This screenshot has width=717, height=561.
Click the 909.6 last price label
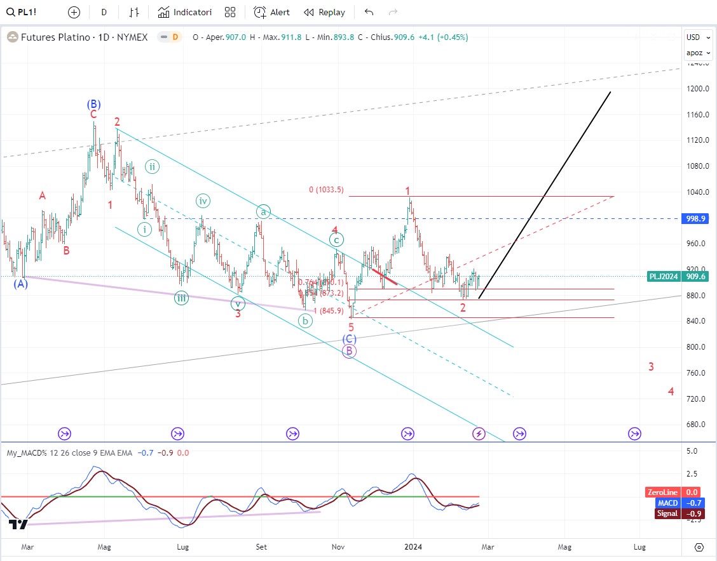click(x=695, y=276)
